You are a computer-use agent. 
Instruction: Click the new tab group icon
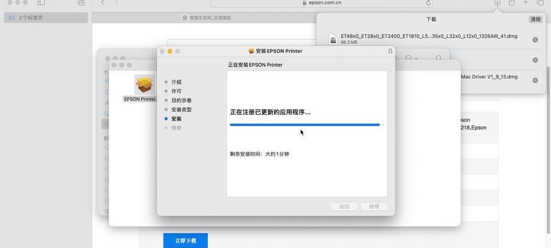[81, 2]
